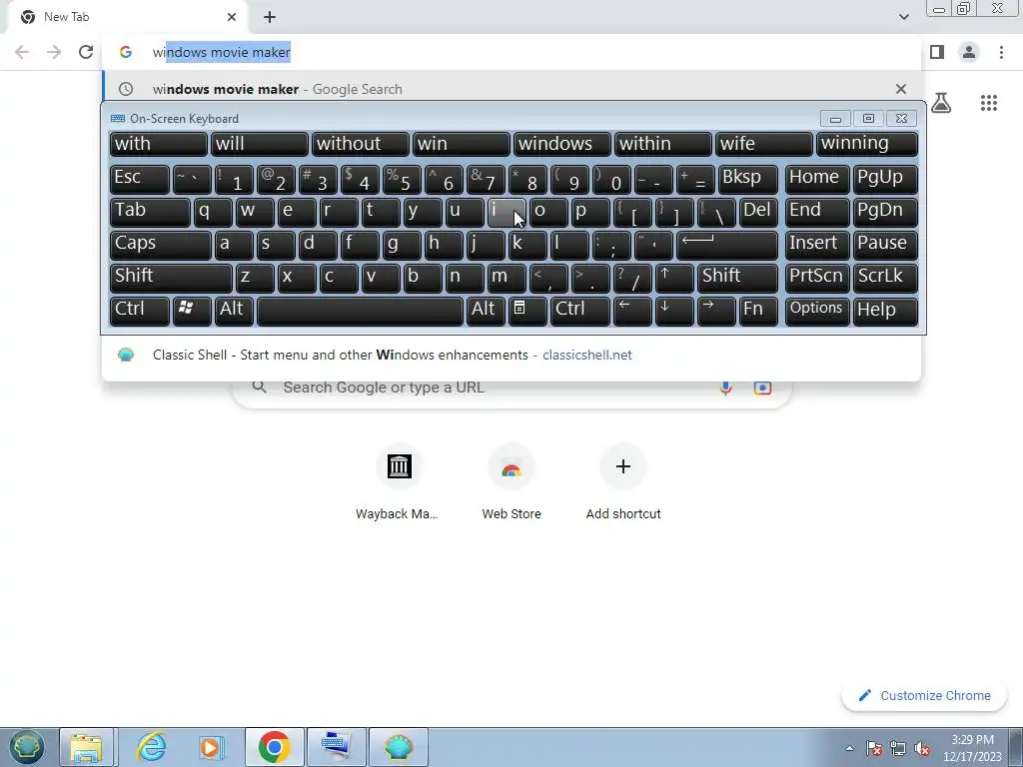This screenshot has width=1023, height=767.
Task: Toggle the left Alt key
Action: pos(234,312)
